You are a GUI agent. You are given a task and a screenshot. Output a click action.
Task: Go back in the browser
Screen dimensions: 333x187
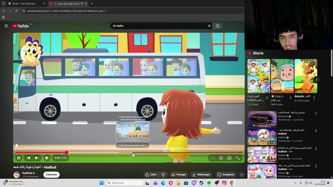tap(4, 11)
